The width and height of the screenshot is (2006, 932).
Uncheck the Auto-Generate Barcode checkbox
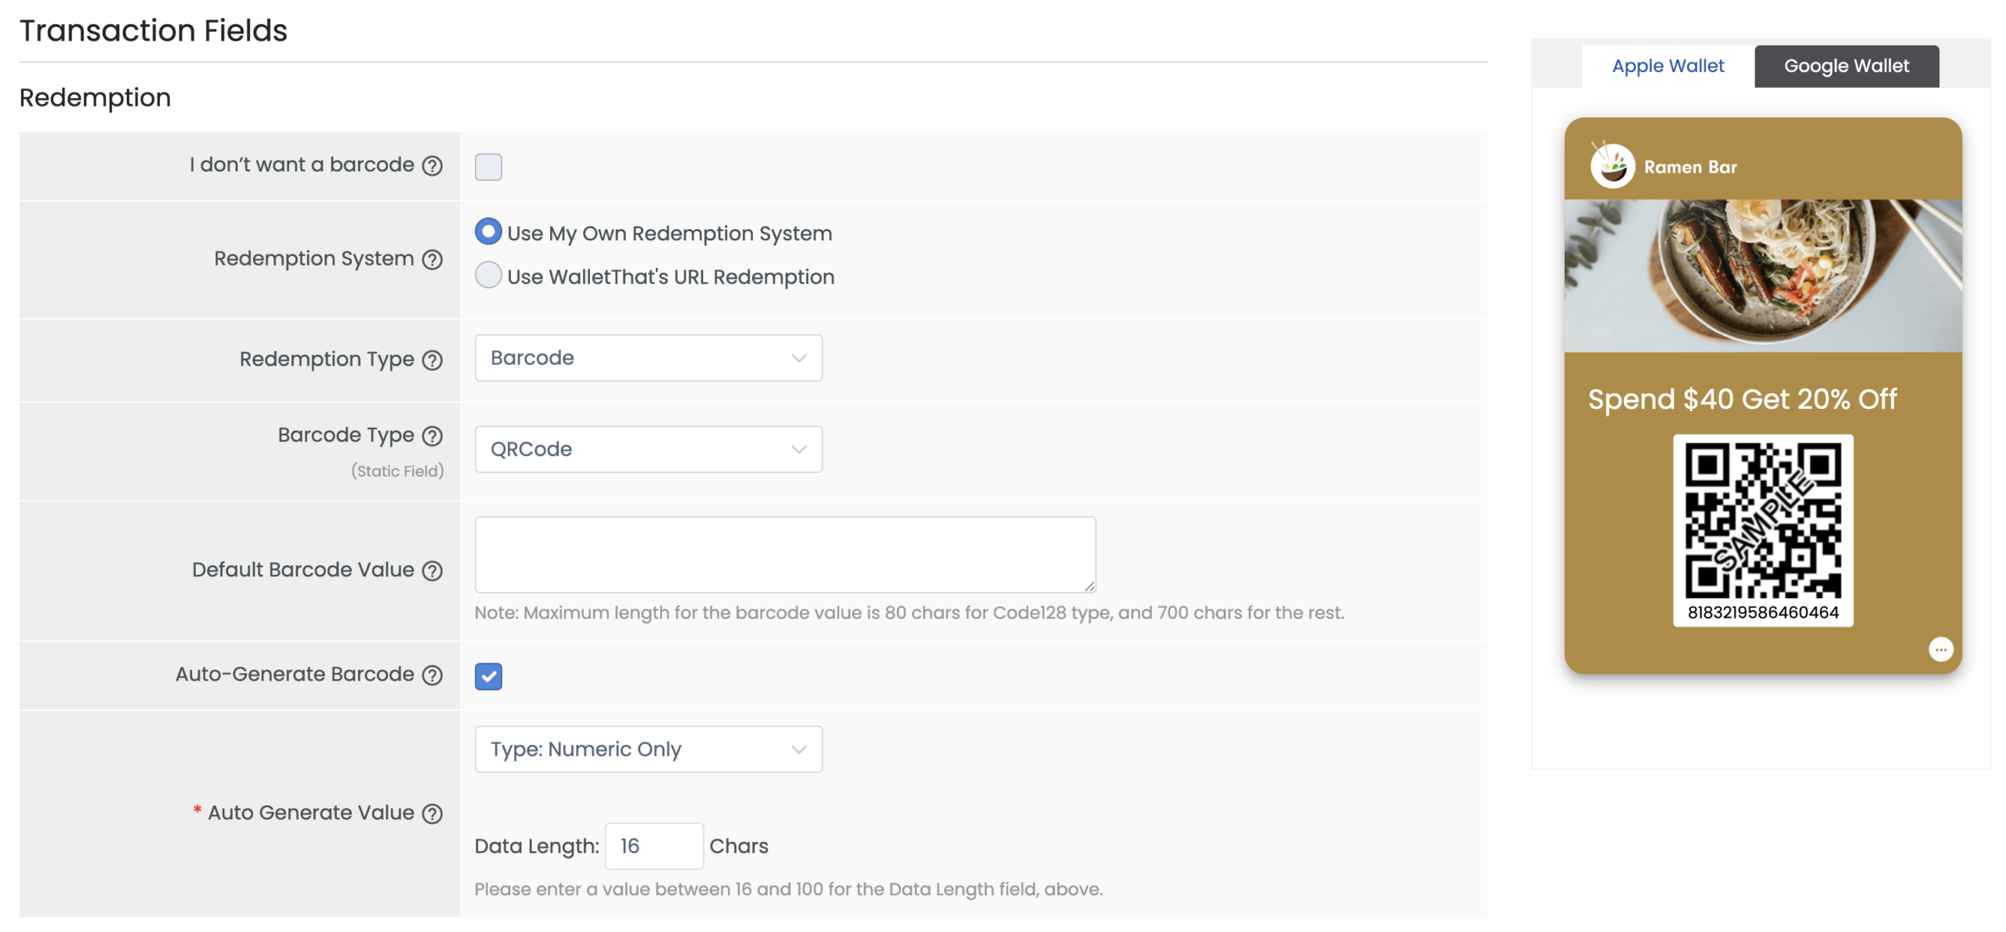pyautogui.click(x=488, y=675)
